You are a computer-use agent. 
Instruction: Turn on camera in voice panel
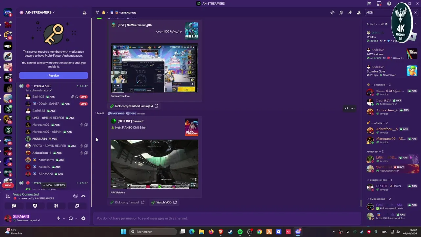[x=14, y=206]
